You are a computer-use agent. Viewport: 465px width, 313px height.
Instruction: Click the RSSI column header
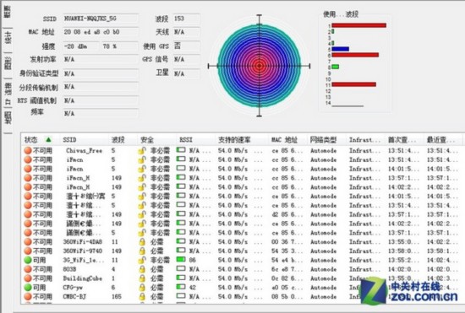[x=186, y=140]
